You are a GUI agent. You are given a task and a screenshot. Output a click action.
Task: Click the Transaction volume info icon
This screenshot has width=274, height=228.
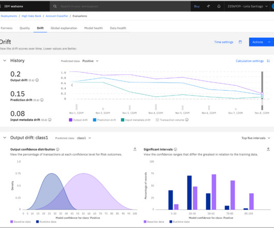tap(187, 120)
